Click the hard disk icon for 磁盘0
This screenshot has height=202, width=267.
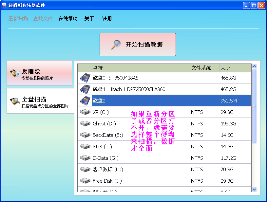point(85,78)
